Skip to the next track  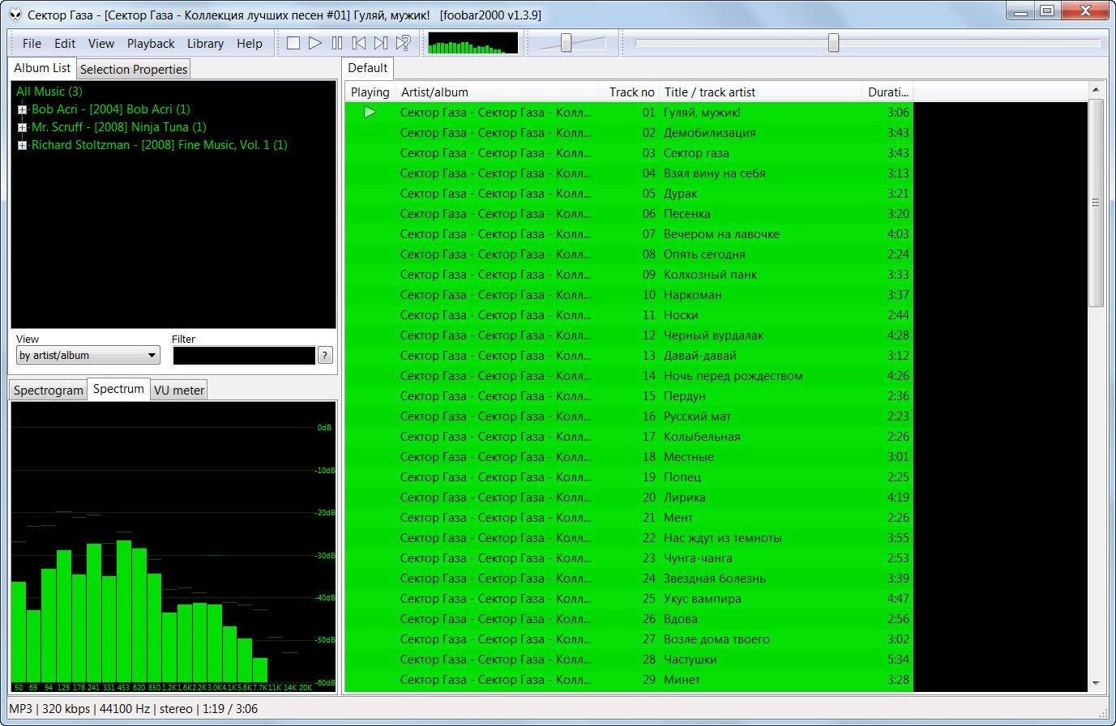click(381, 43)
